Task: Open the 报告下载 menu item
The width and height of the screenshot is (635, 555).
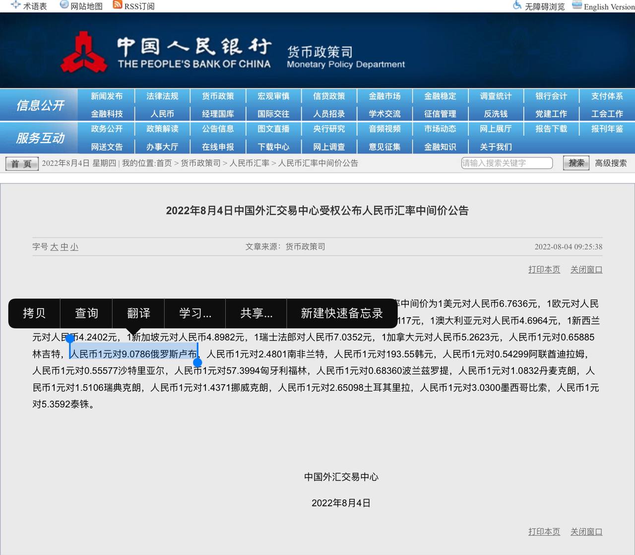Action: [x=551, y=129]
